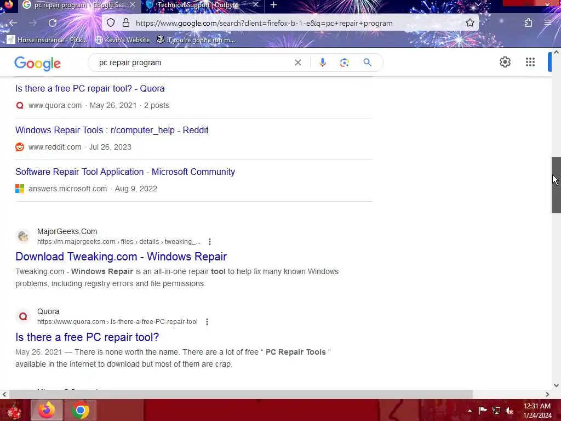Open the large Is there a free PC repair tool? result
Image resolution: width=561 pixels, height=421 pixels.
pos(87,337)
